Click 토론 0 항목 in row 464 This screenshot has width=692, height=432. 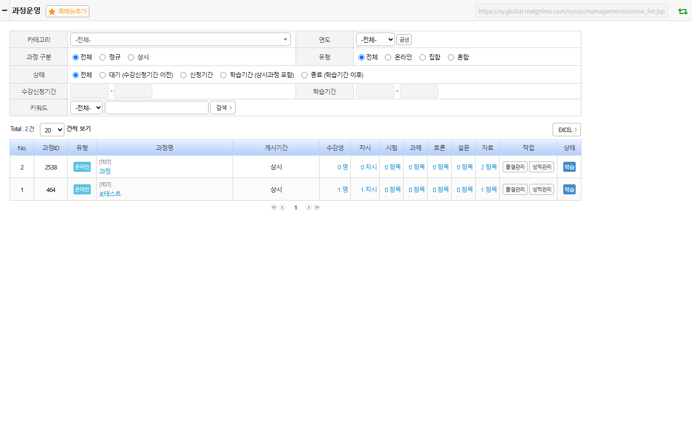(x=441, y=190)
